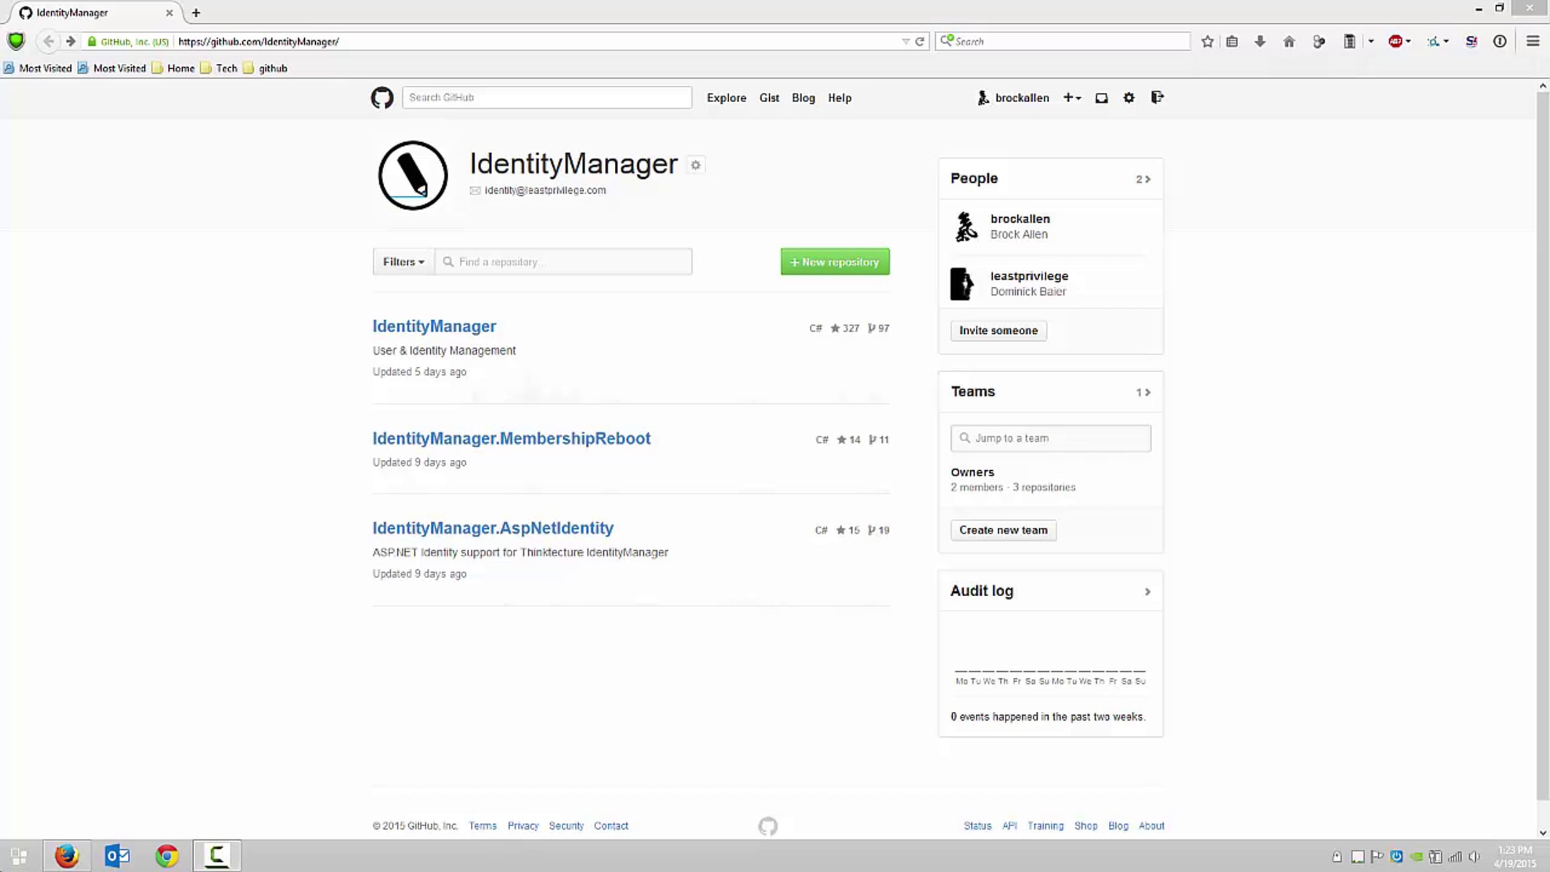This screenshot has height=872, width=1550.
Task: Open the create new plus menu
Action: [x=1072, y=98]
